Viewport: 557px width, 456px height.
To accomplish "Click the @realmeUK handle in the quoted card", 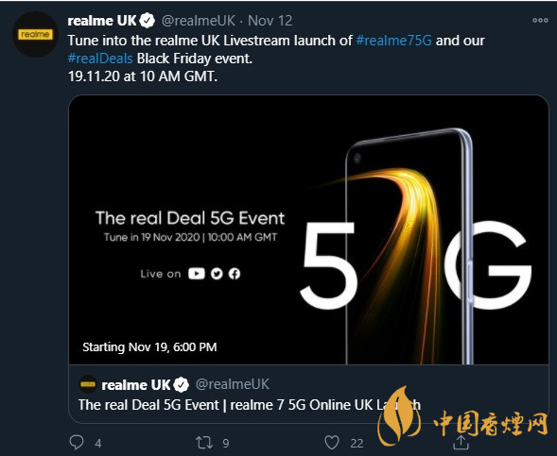I will 233,384.
